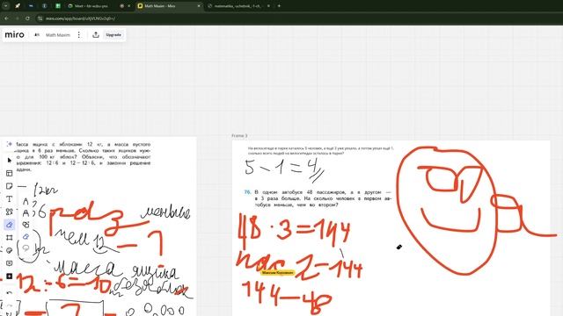Select the cursor arrow tool in Miro toolbar

click(10, 160)
